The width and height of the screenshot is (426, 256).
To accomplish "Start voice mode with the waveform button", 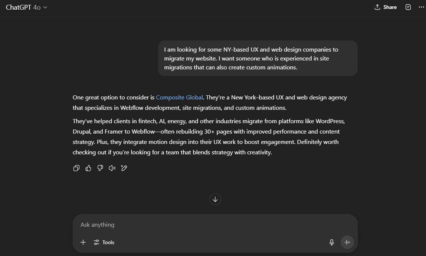I will [x=347, y=242].
